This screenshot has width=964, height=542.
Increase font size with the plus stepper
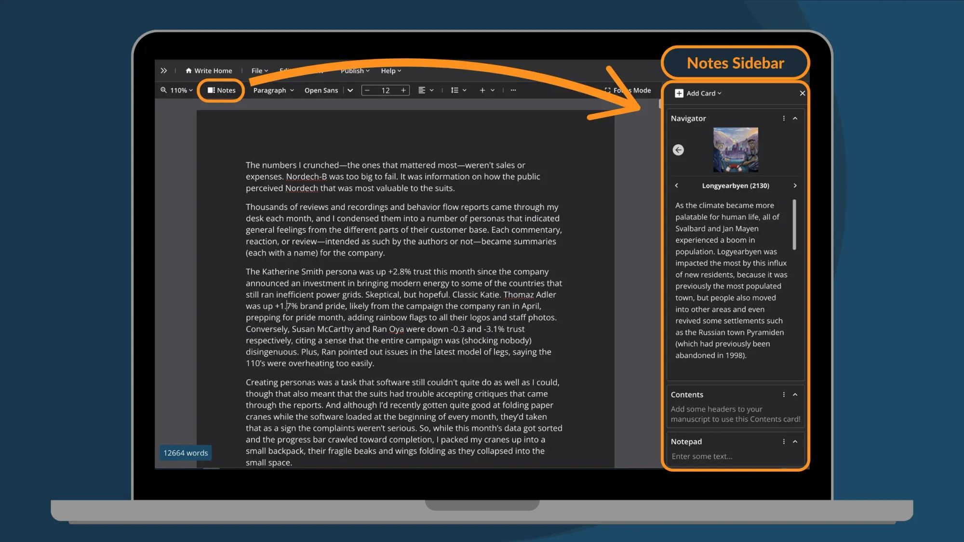tap(403, 90)
